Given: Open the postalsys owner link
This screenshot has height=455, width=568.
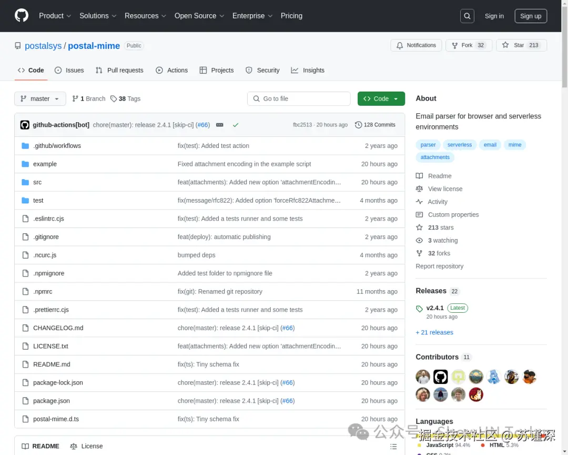Looking at the screenshot, I should 43,46.
